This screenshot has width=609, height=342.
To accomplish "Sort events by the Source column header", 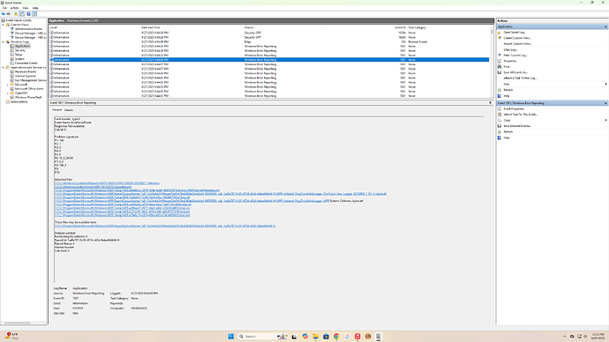I will tap(249, 27).
